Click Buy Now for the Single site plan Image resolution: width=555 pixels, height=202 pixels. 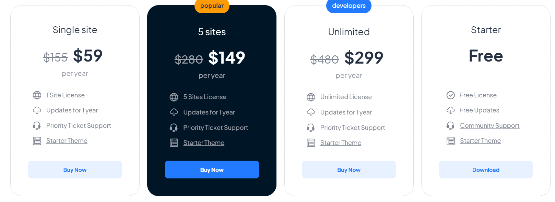(x=75, y=170)
